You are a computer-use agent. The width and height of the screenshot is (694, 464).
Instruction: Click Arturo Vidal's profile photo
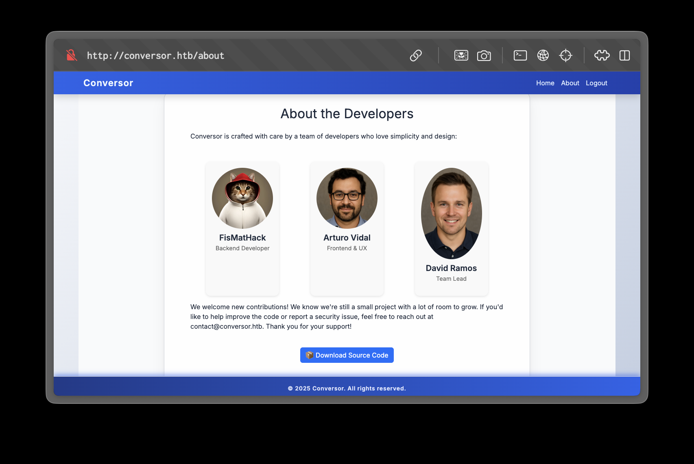point(347,198)
